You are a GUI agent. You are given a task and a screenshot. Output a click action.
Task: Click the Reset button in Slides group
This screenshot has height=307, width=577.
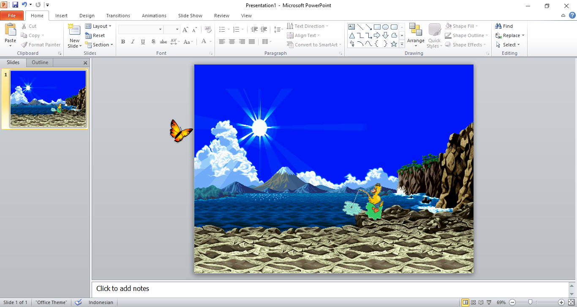pos(95,35)
